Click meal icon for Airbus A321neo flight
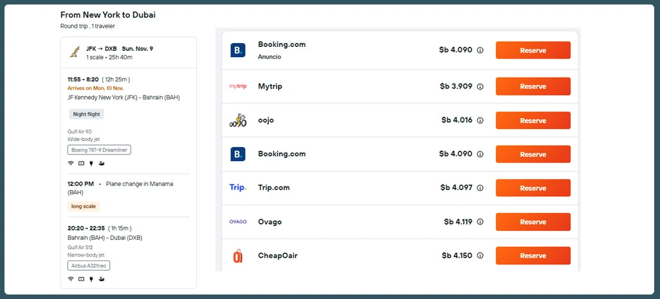This screenshot has height=299, width=660. [x=102, y=279]
